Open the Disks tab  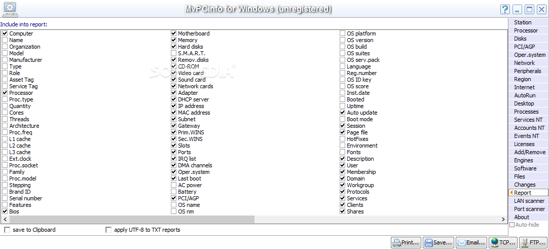[x=528, y=39]
